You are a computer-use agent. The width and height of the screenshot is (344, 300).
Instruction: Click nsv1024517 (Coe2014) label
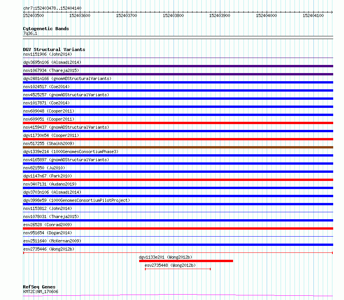click(x=46, y=87)
